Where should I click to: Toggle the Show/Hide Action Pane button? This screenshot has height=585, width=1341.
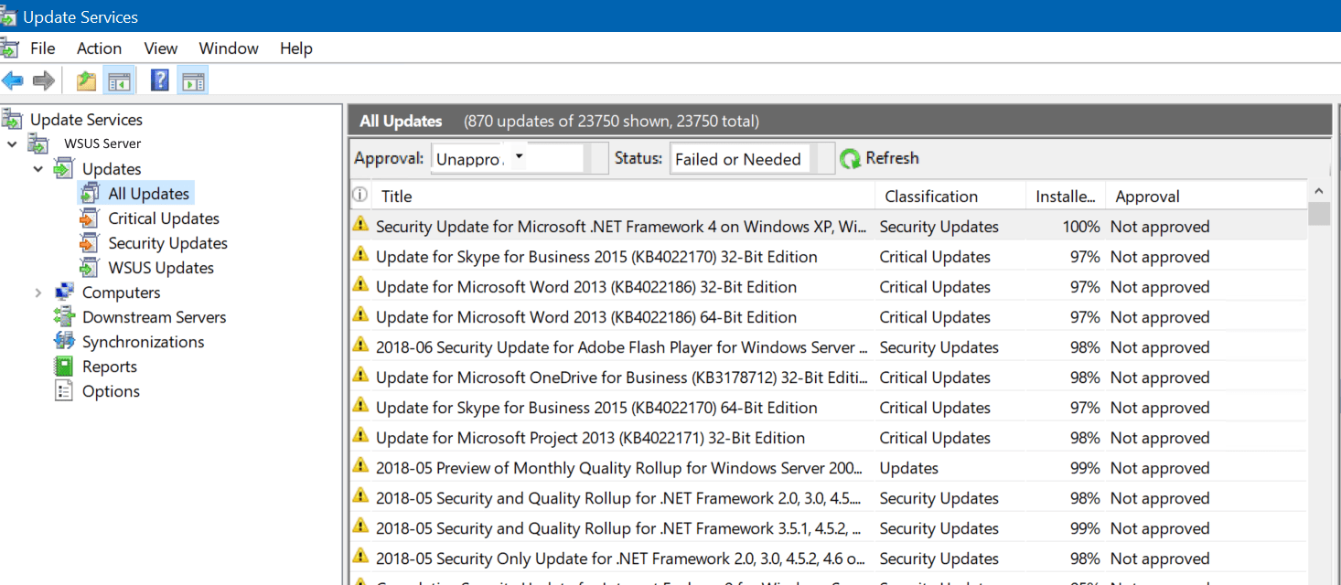pyautogui.click(x=192, y=80)
